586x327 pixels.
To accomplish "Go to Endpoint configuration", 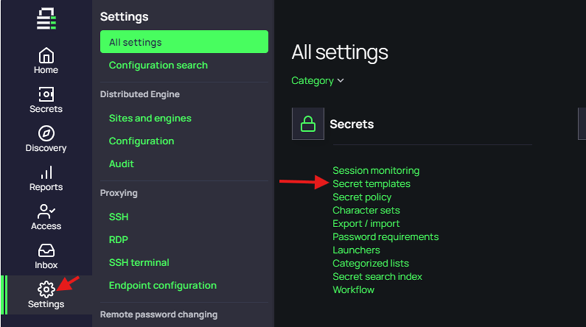I will pos(162,286).
